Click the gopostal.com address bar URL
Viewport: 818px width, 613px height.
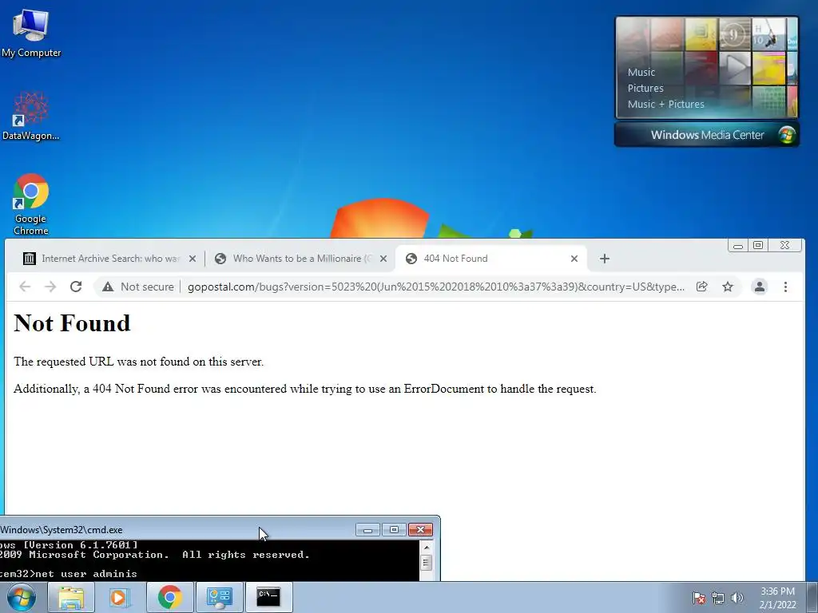point(435,287)
